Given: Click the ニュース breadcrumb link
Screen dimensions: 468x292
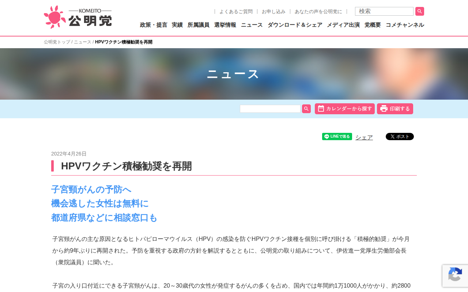Looking at the screenshot, I should click(83, 42).
